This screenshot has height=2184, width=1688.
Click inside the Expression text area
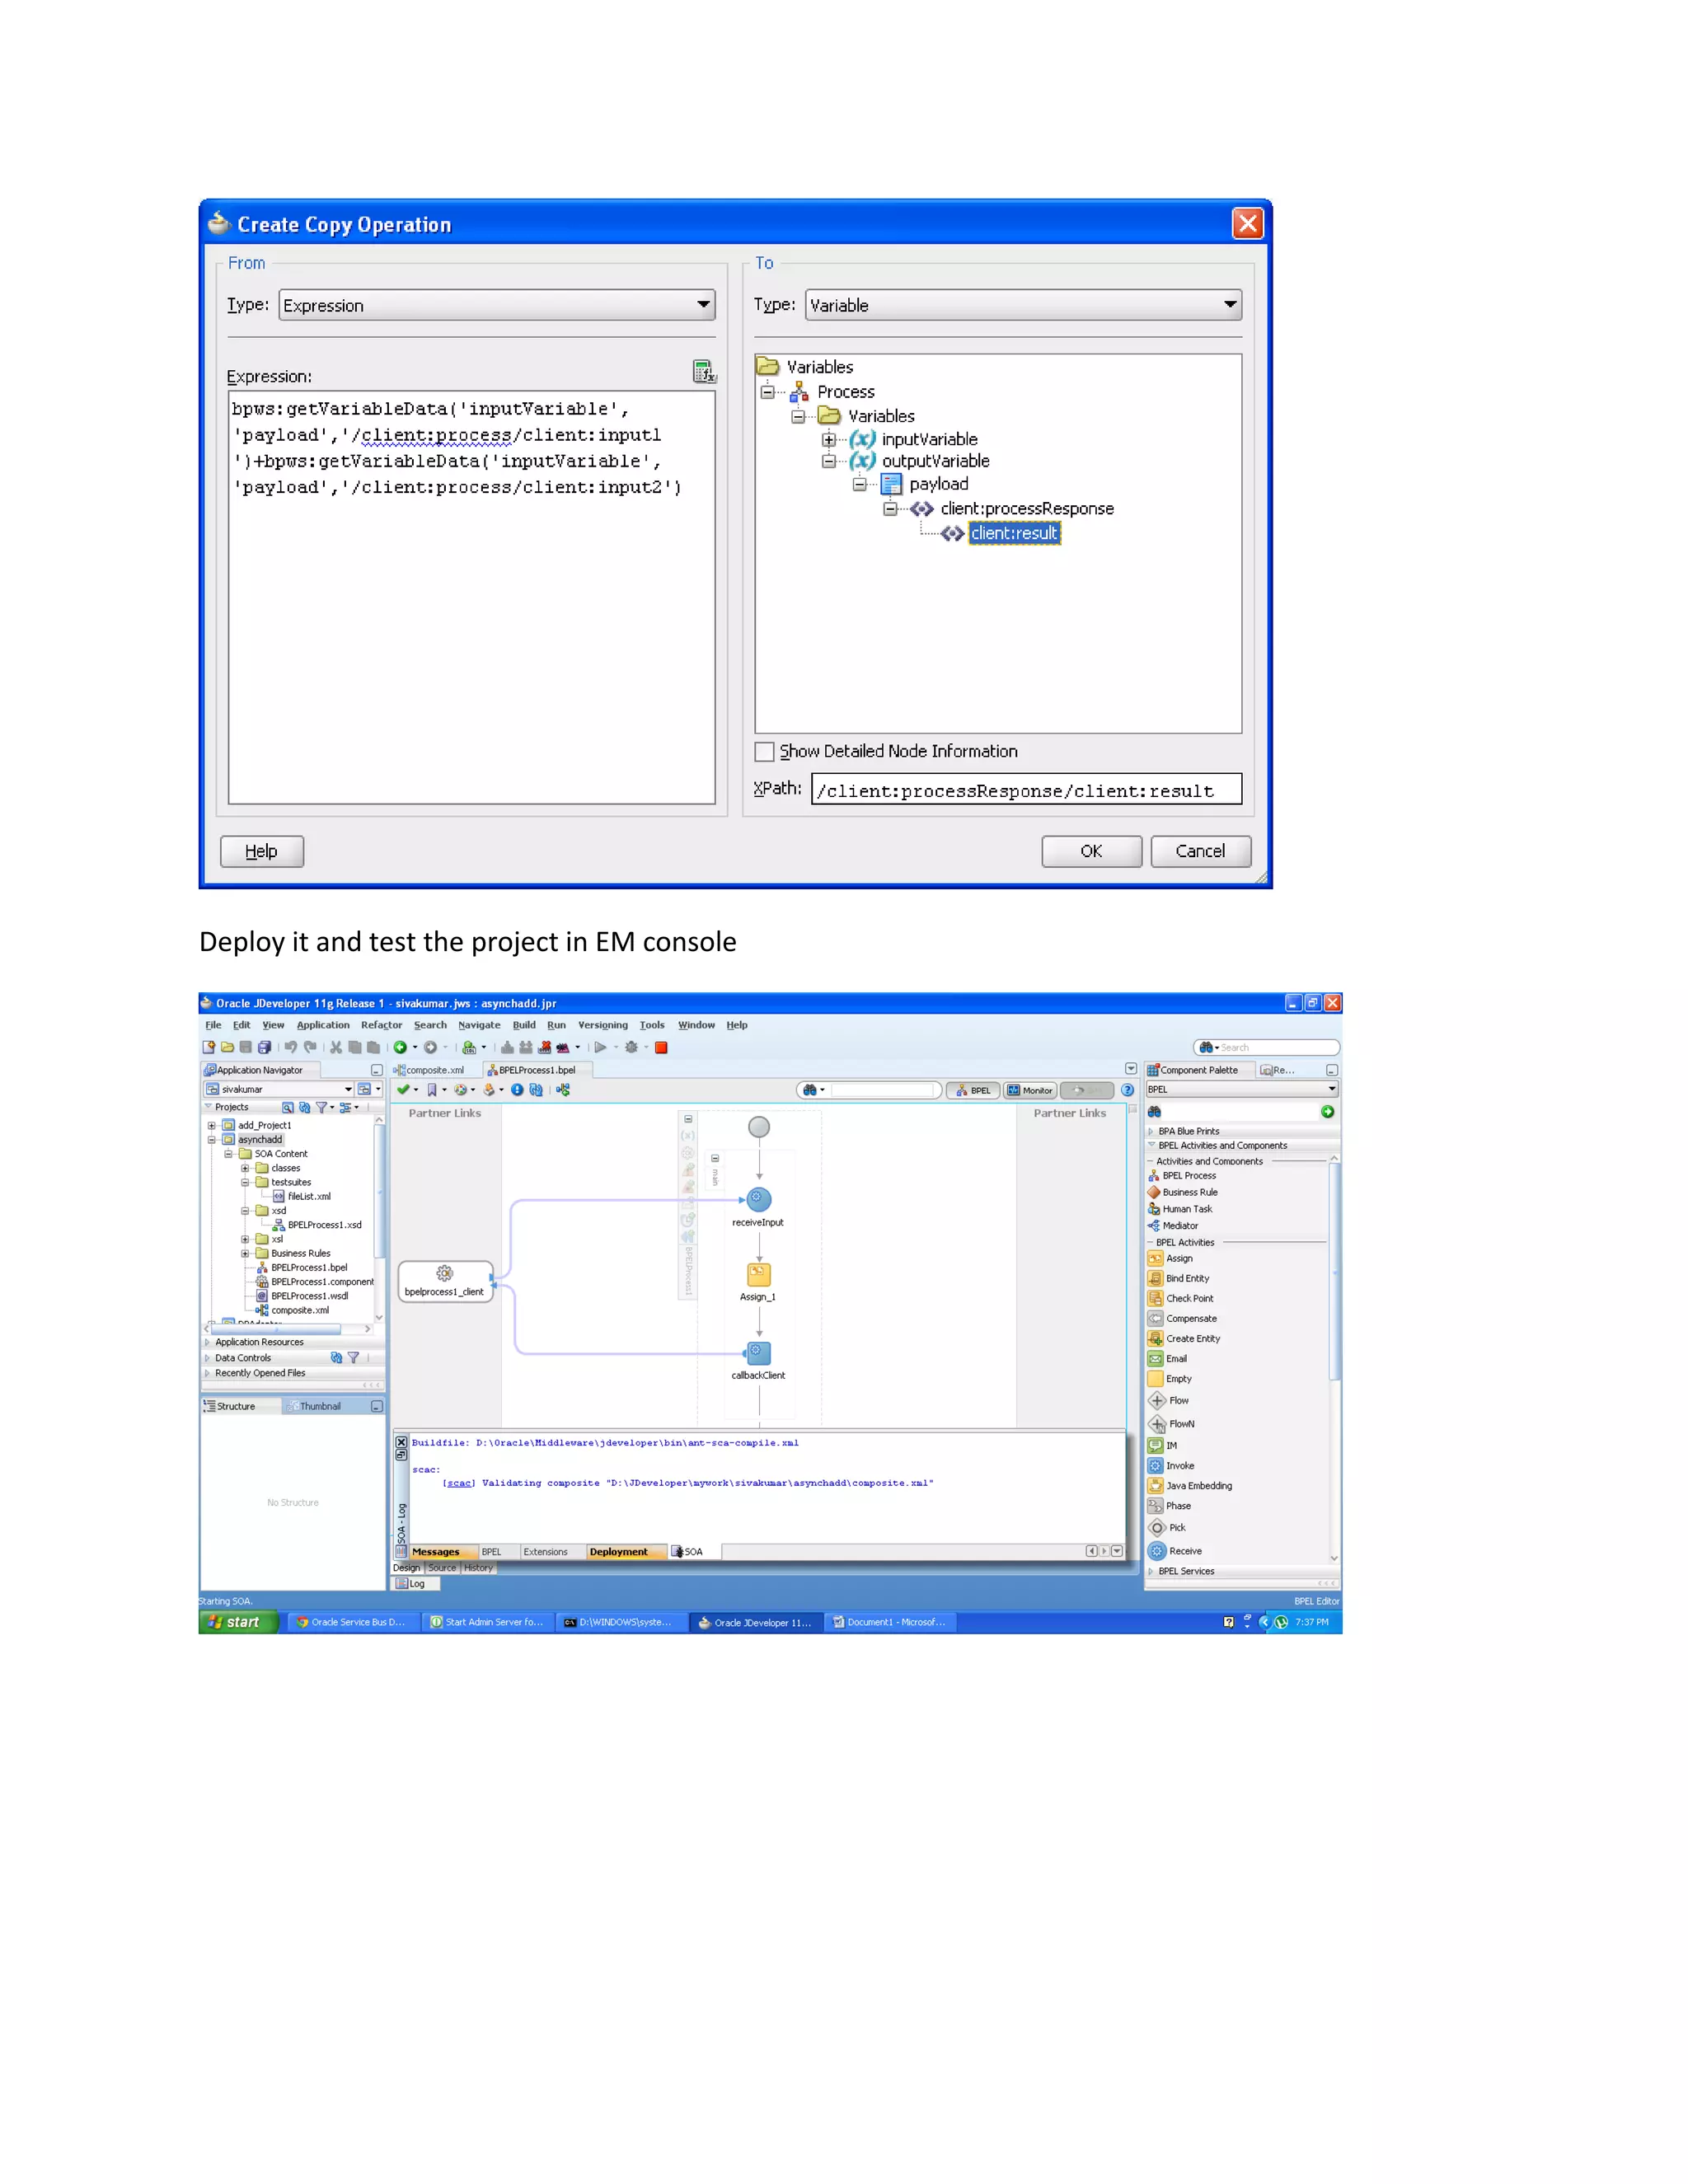[471, 597]
